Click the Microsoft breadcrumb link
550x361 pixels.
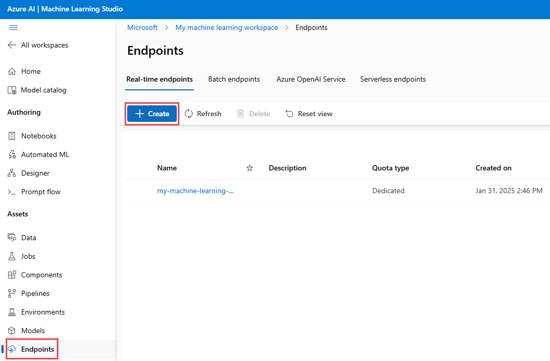142,27
